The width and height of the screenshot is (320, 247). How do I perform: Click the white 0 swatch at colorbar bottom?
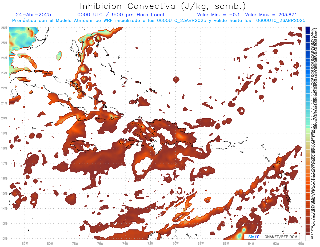point(307,238)
